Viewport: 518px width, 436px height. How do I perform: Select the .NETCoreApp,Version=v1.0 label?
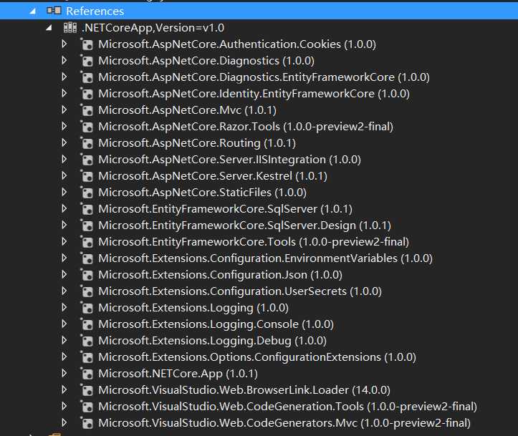pos(153,28)
